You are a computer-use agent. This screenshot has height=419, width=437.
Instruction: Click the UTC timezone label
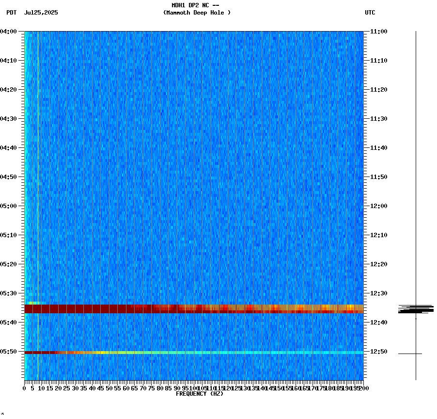370,13
